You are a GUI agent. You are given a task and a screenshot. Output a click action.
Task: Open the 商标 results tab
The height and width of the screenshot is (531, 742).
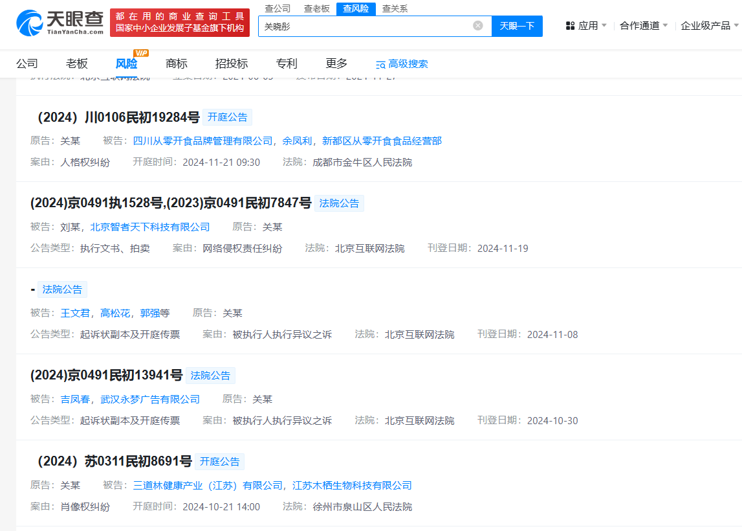tap(177, 63)
